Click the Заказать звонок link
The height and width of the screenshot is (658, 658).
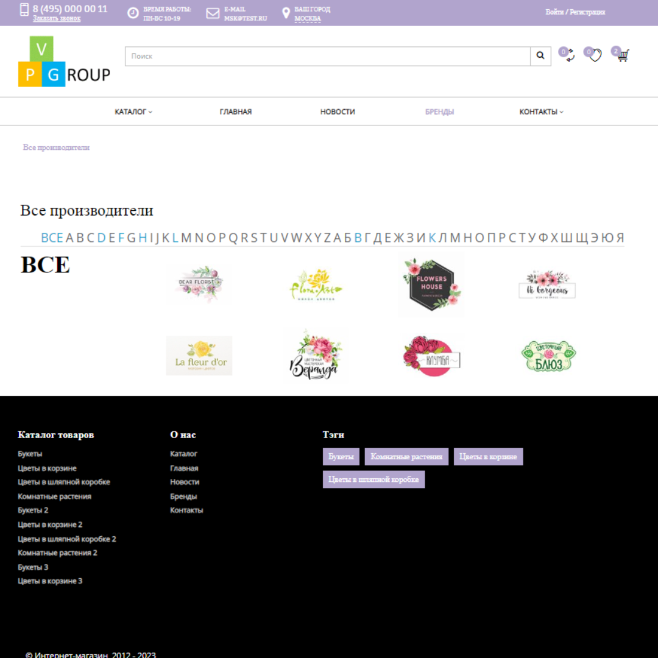tap(57, 18)
